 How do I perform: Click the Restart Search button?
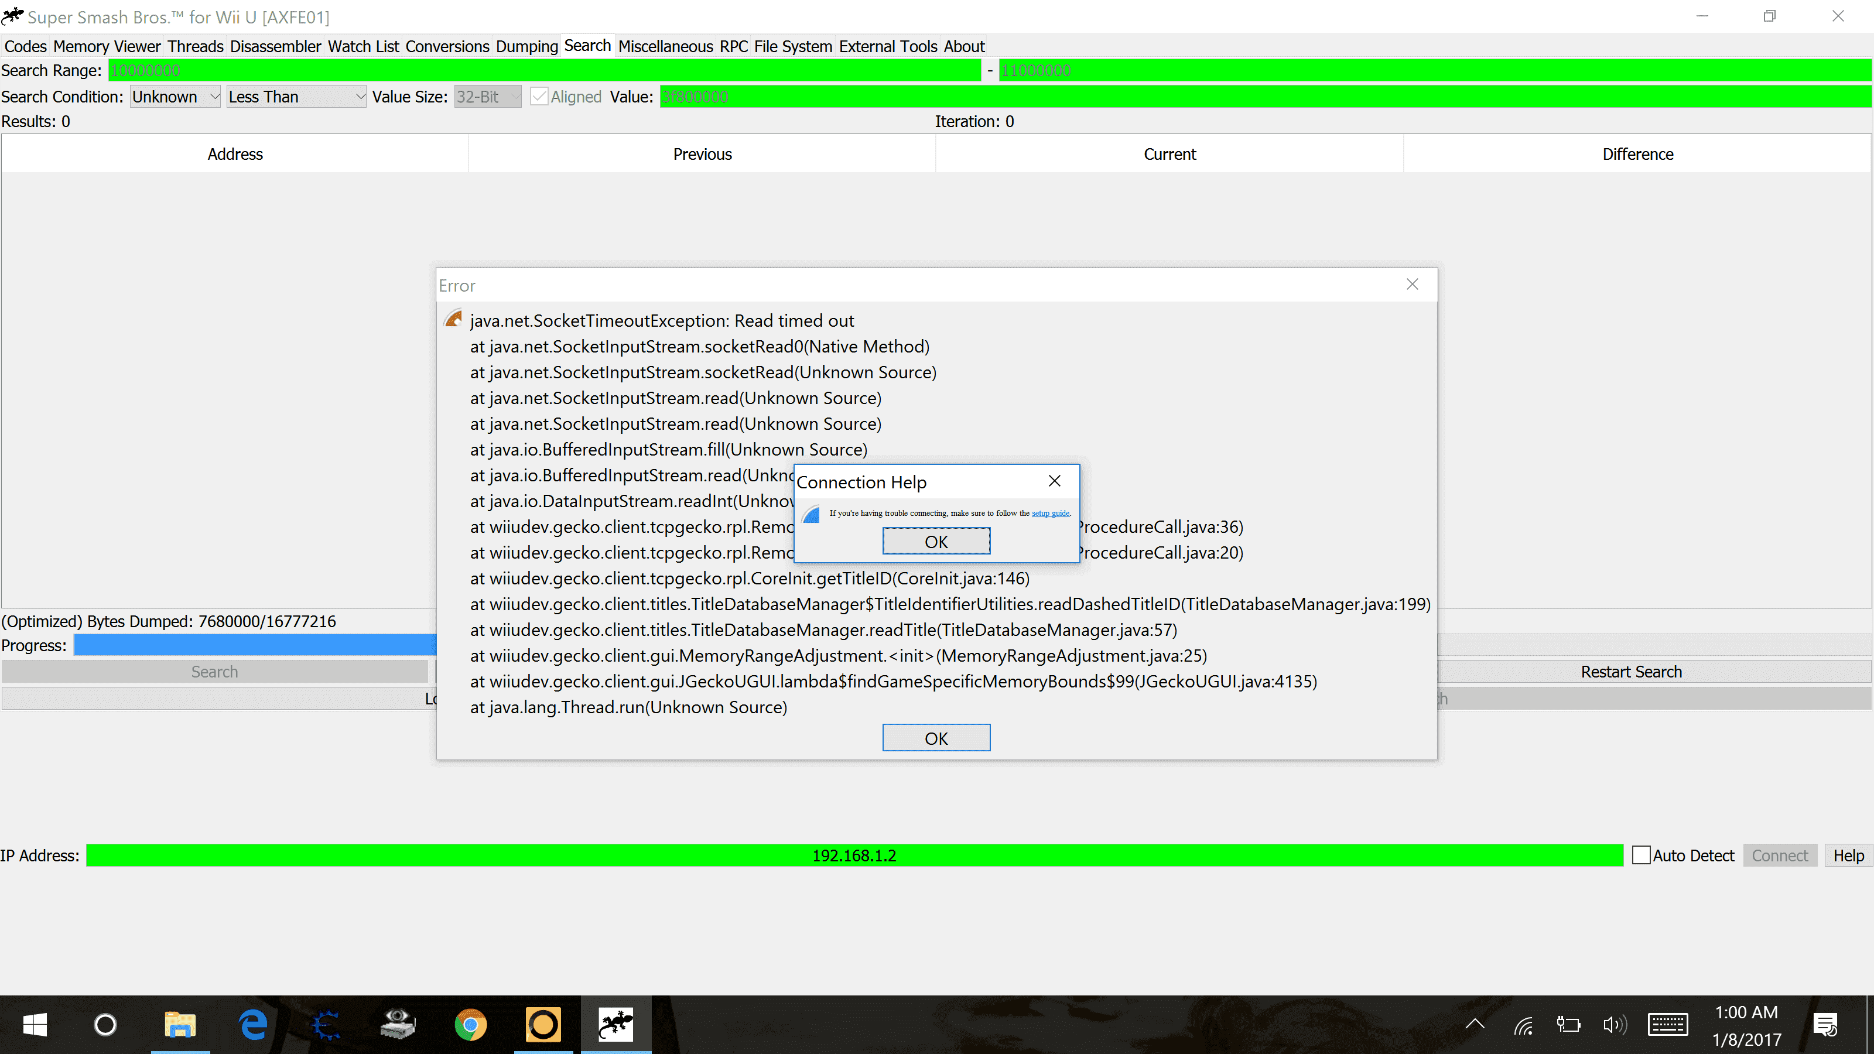click(1654, 672)
